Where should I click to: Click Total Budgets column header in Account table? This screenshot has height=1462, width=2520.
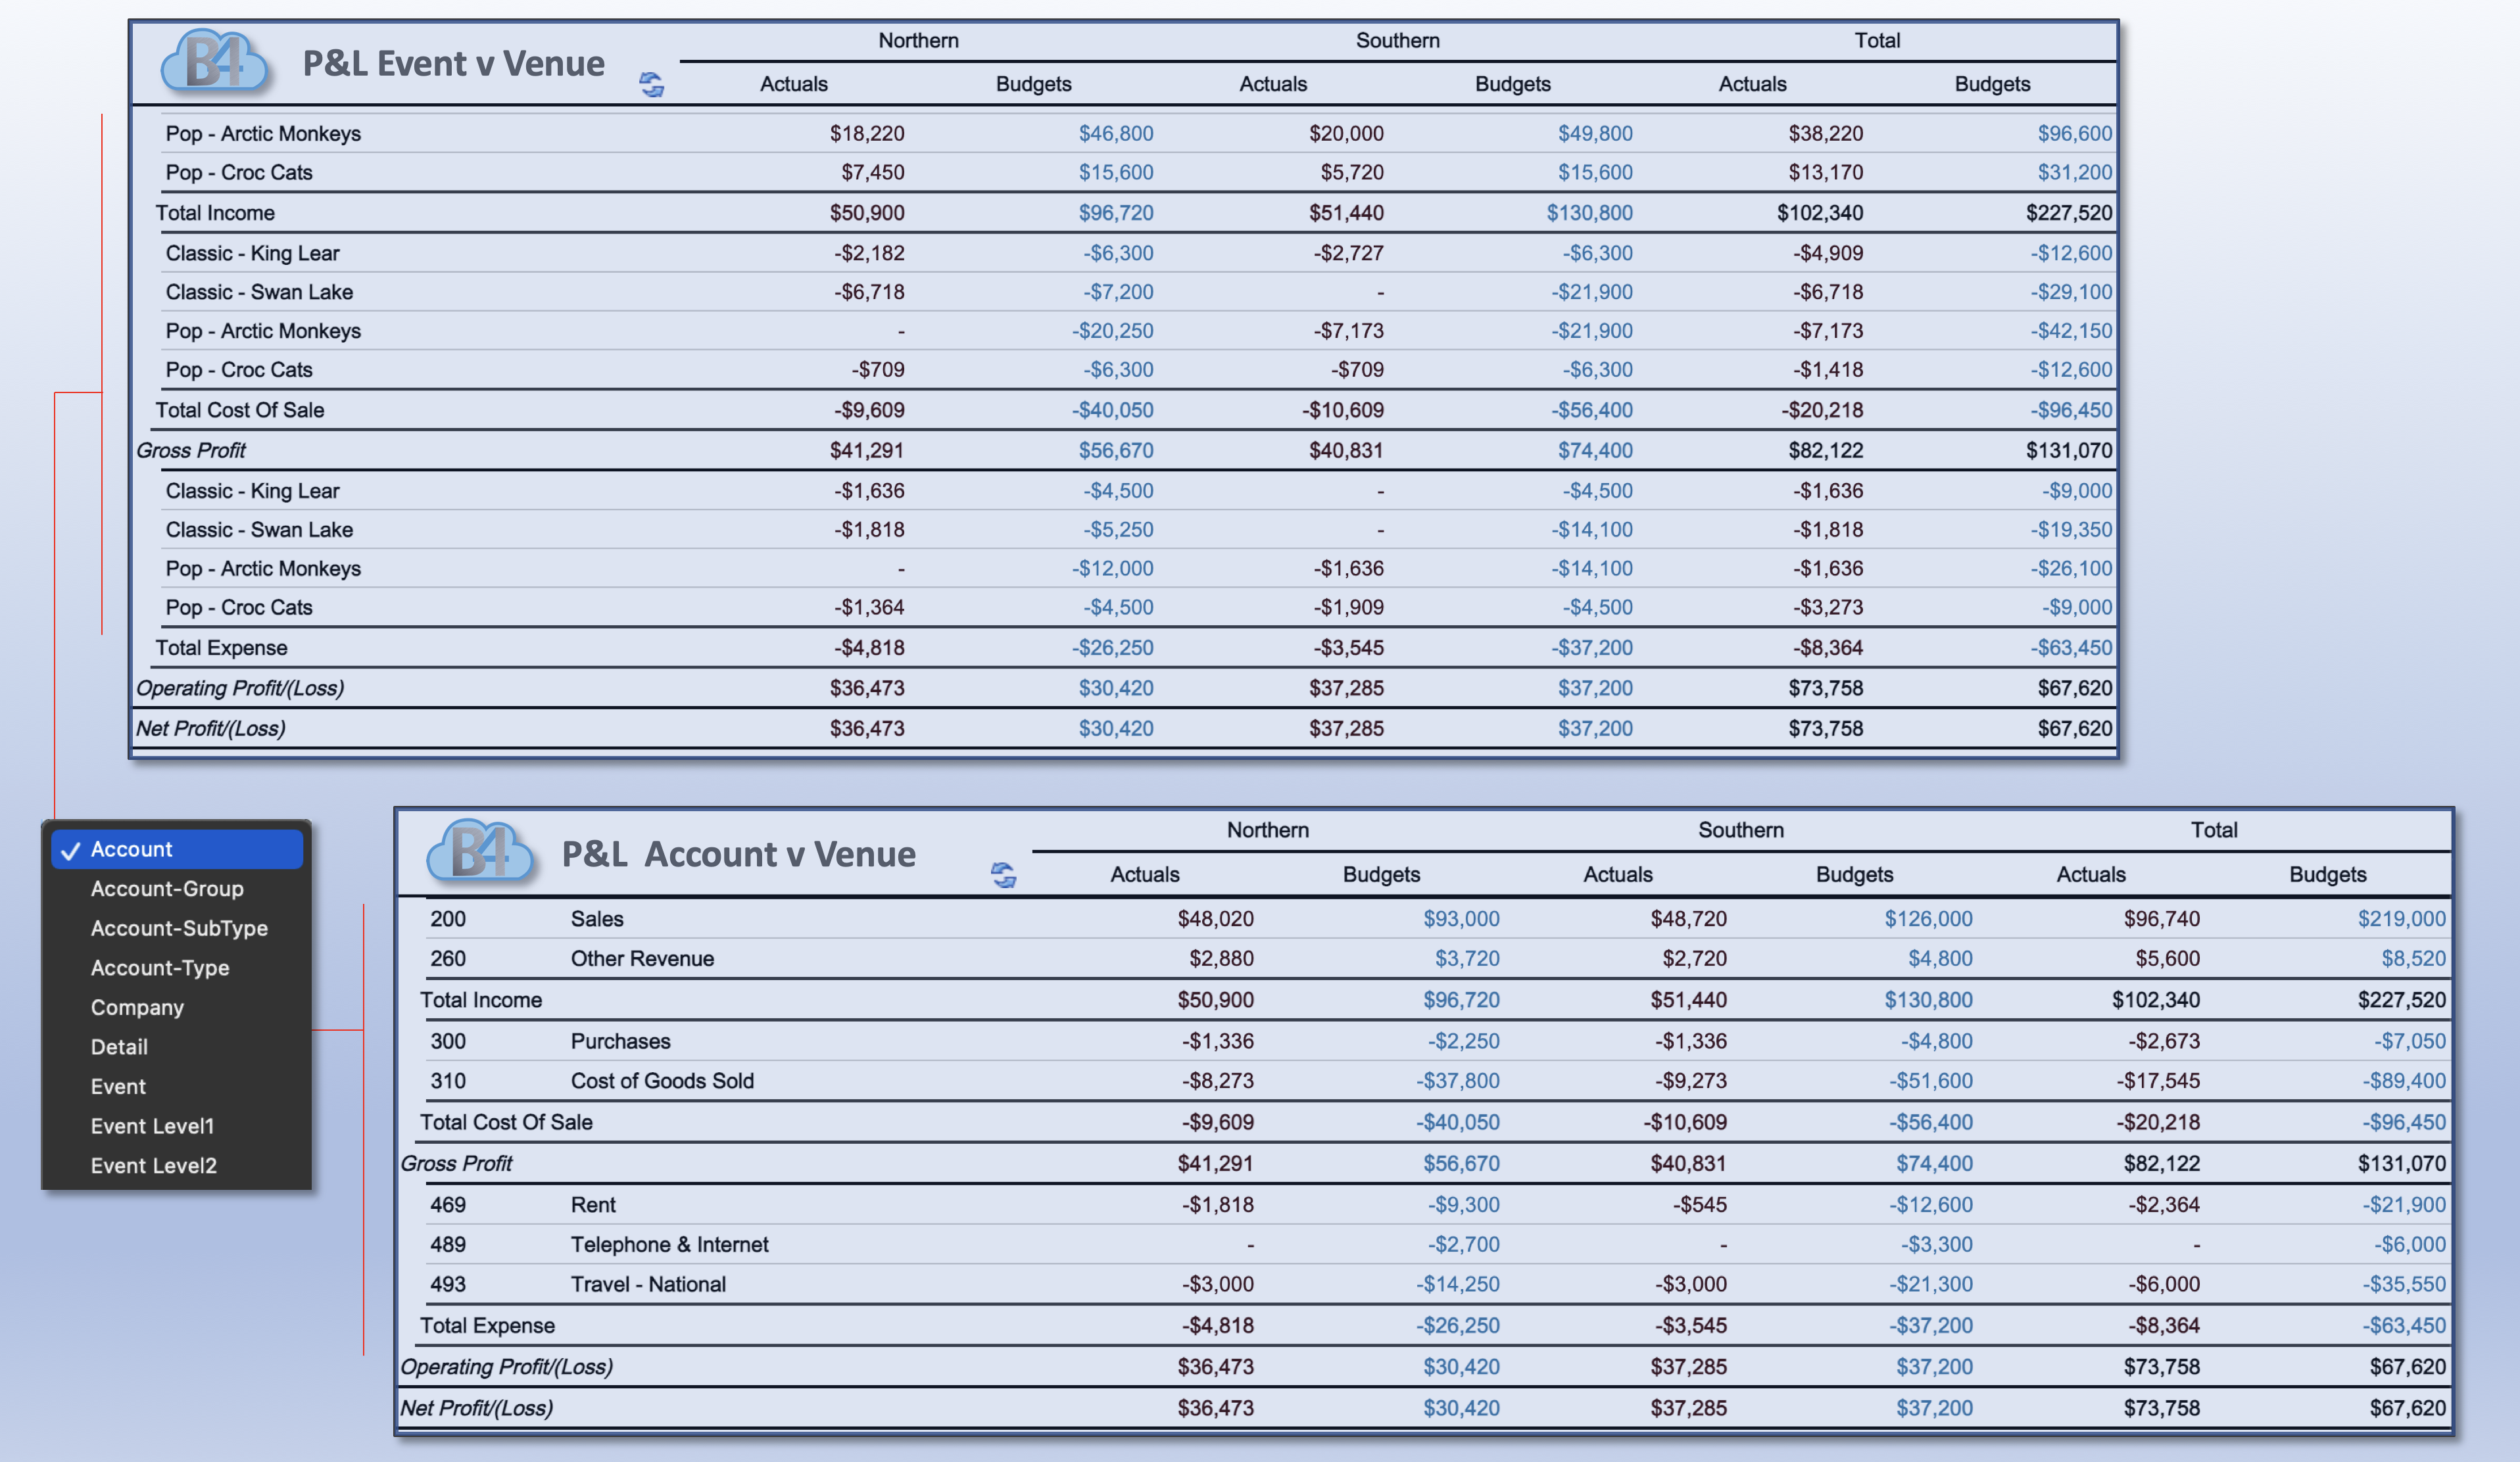2327,874
